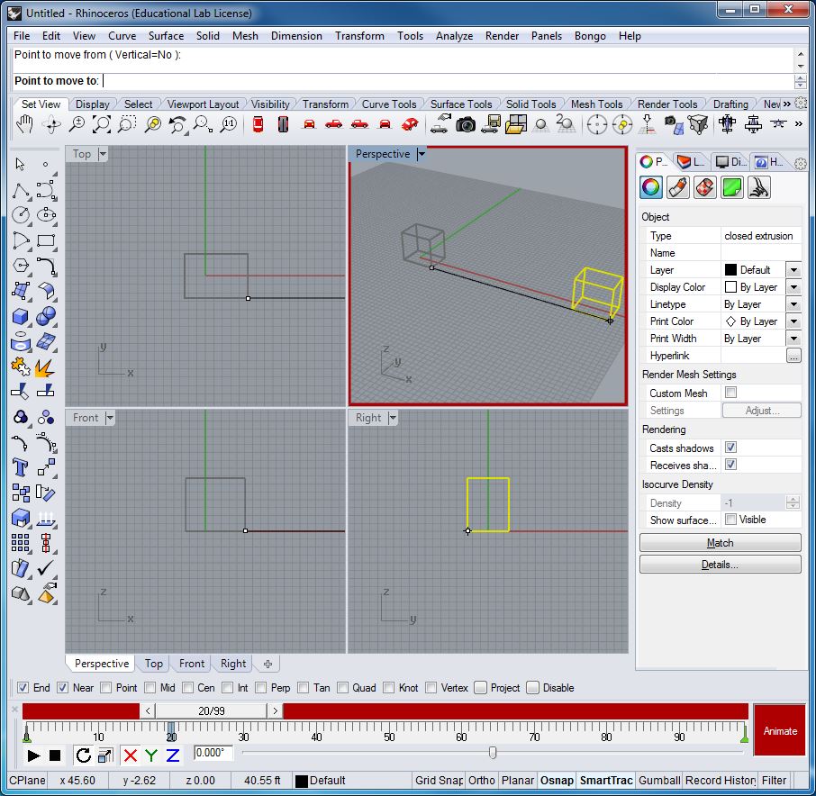The width and height of the screenshot is (816, 796).
Task: Click the Boolean union spheres icon
Action: (x=46, y=316)
